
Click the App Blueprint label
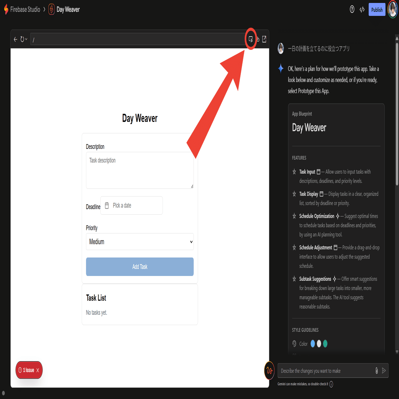click(302, 114)
